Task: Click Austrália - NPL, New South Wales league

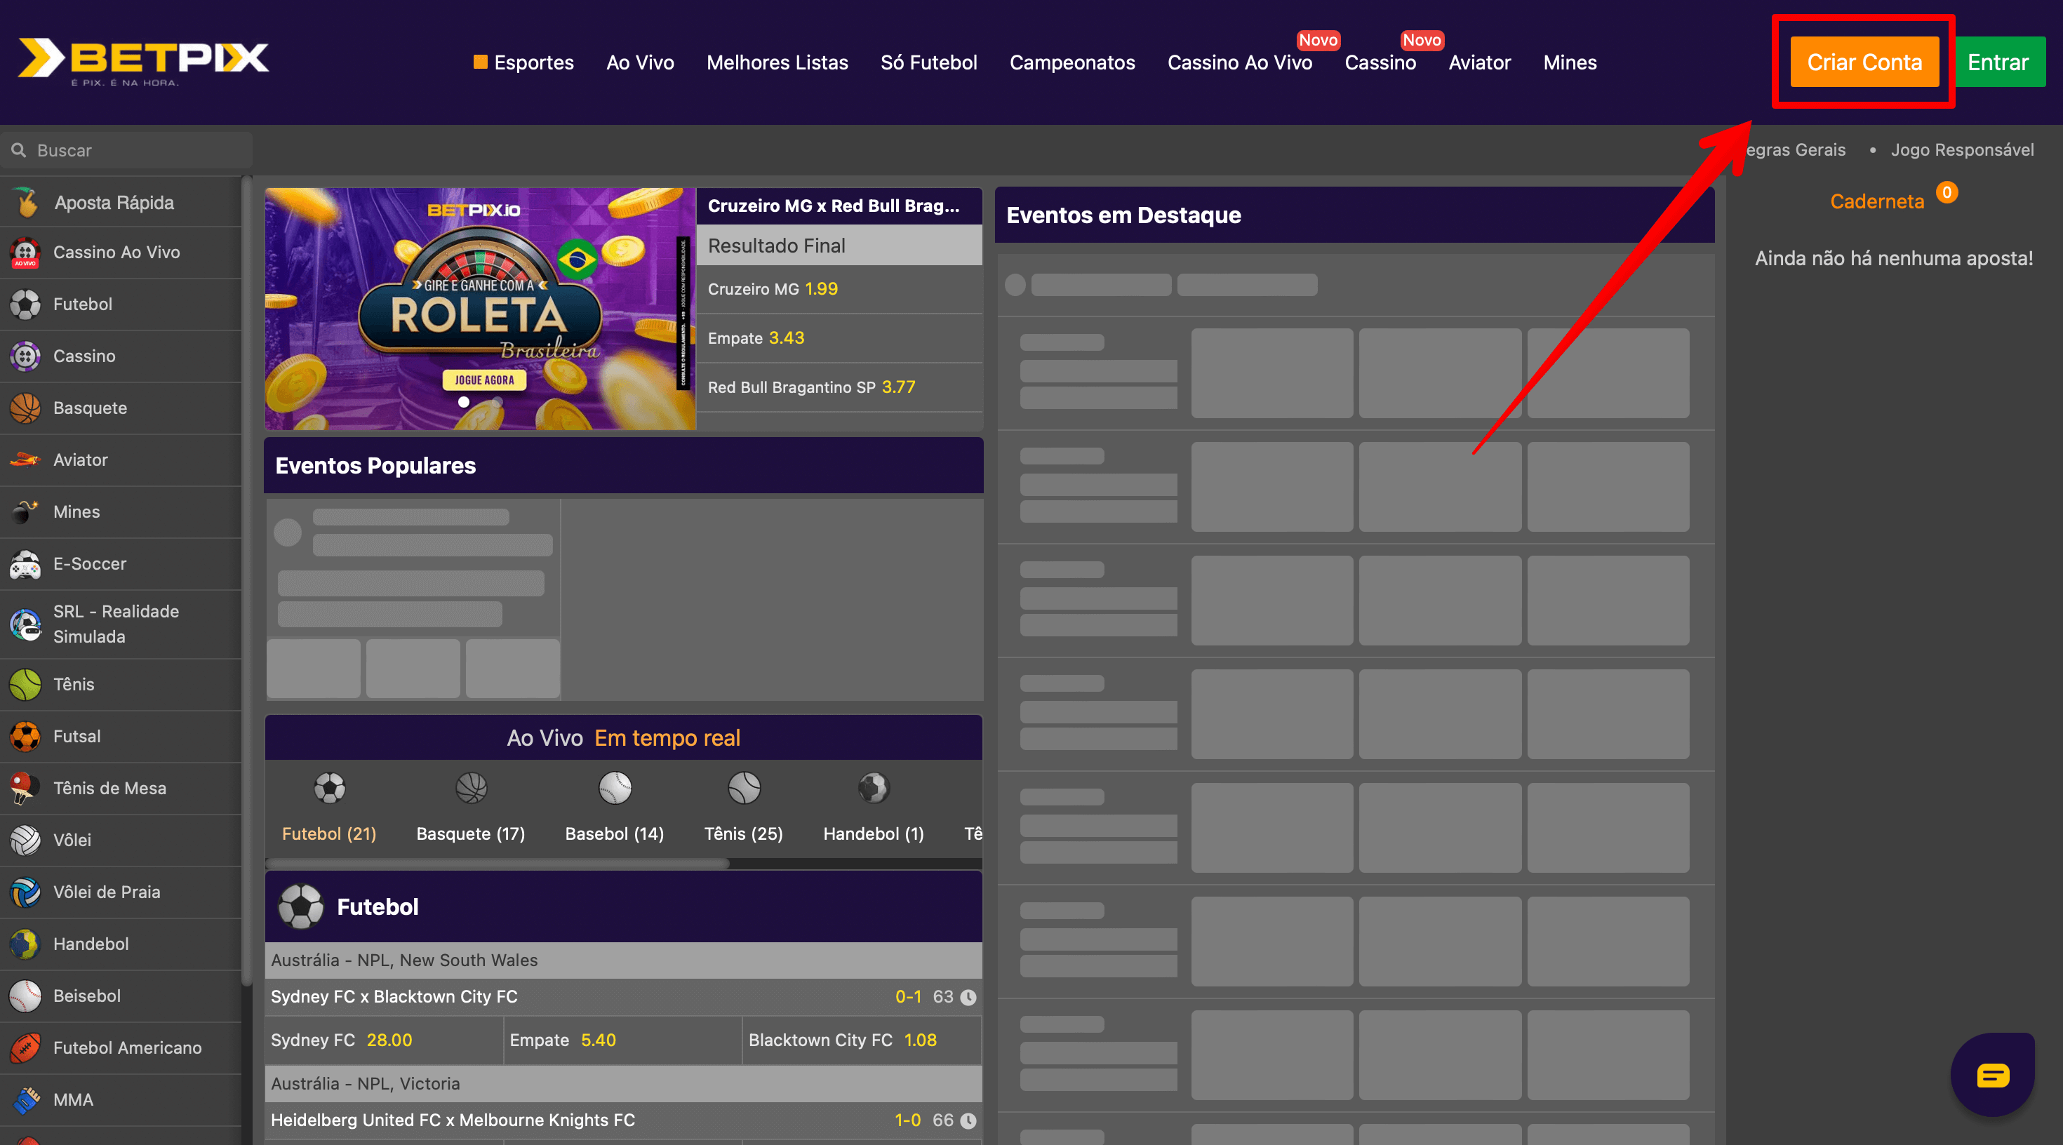Action: (x=623, y=960)
